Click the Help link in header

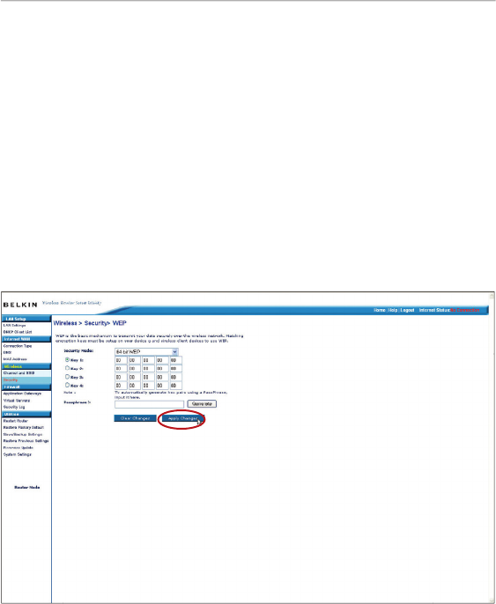tap(393, 310)
